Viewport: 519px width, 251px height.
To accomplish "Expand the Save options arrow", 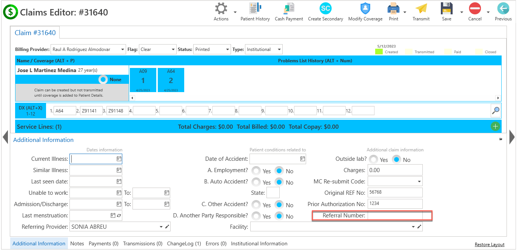I will click(x=461, y=12).
